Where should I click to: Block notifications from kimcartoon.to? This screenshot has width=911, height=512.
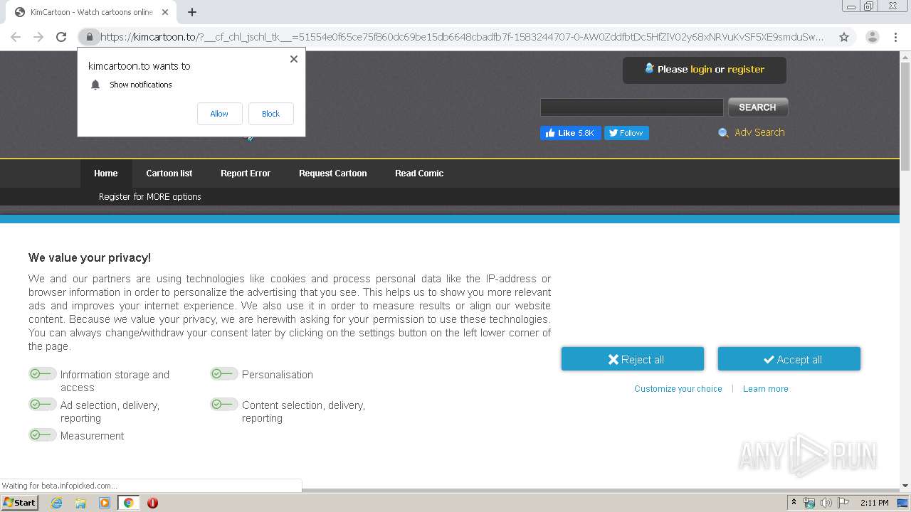point(270,114)
